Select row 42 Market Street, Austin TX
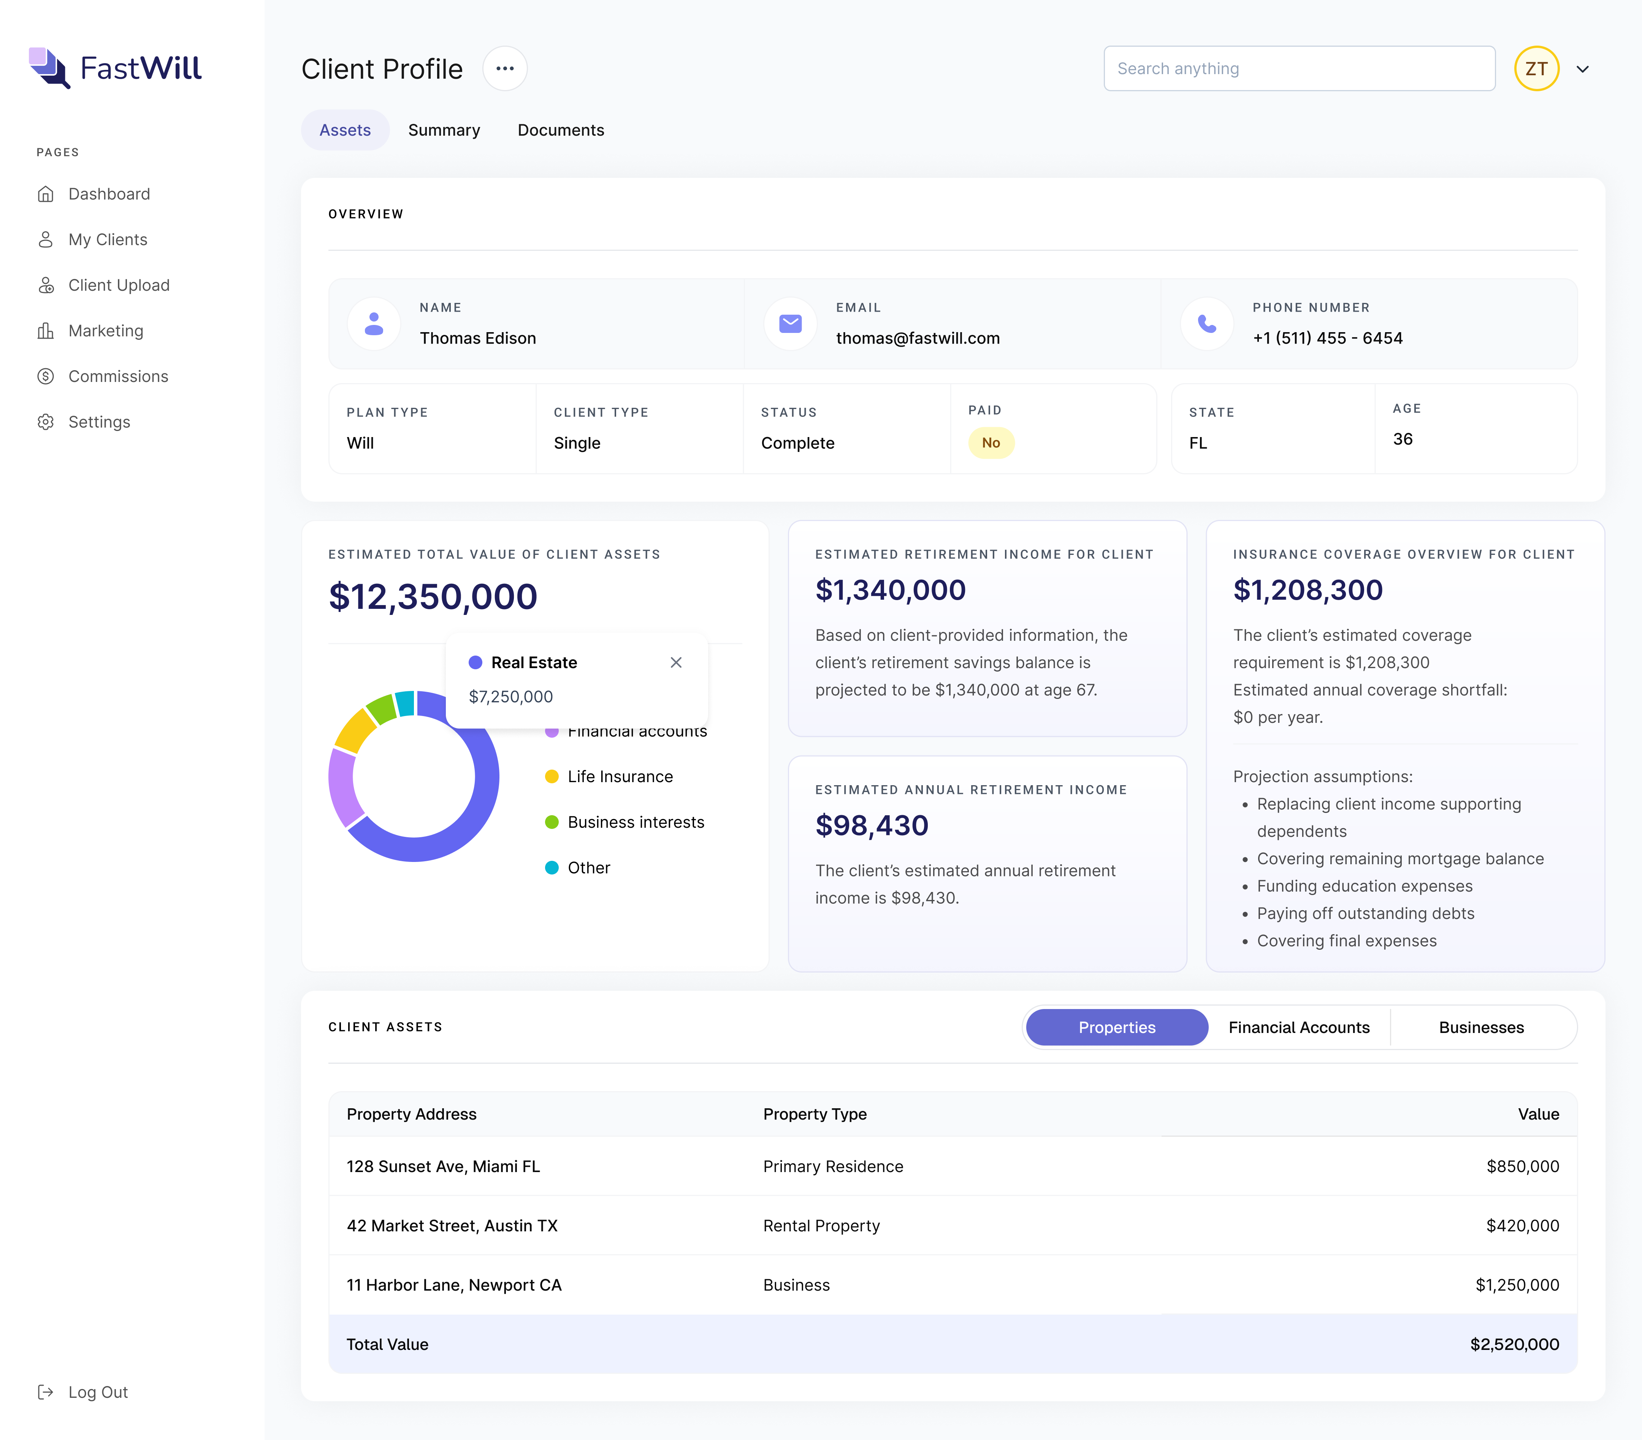The height and width of the screenshot is (1440, 1642). pyautogui.click(x=953, y=1226)
